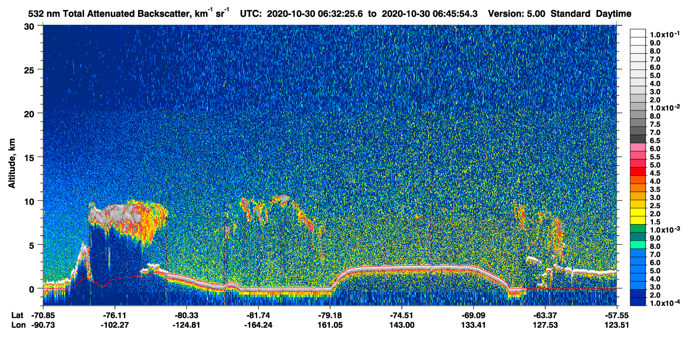Click latitude value '-57.55'
The width and height of the screenshot is (685, 351).
[x=616, y=315]
